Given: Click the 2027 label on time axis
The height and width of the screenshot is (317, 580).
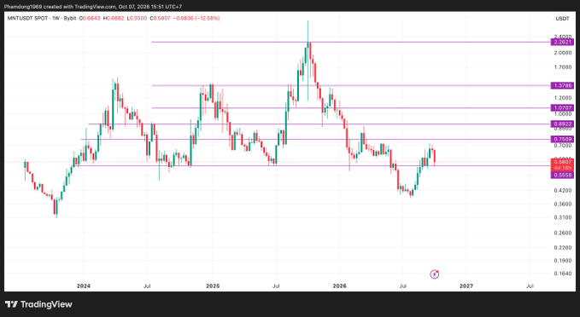Looking at the screenshot, I should [466, 286].
